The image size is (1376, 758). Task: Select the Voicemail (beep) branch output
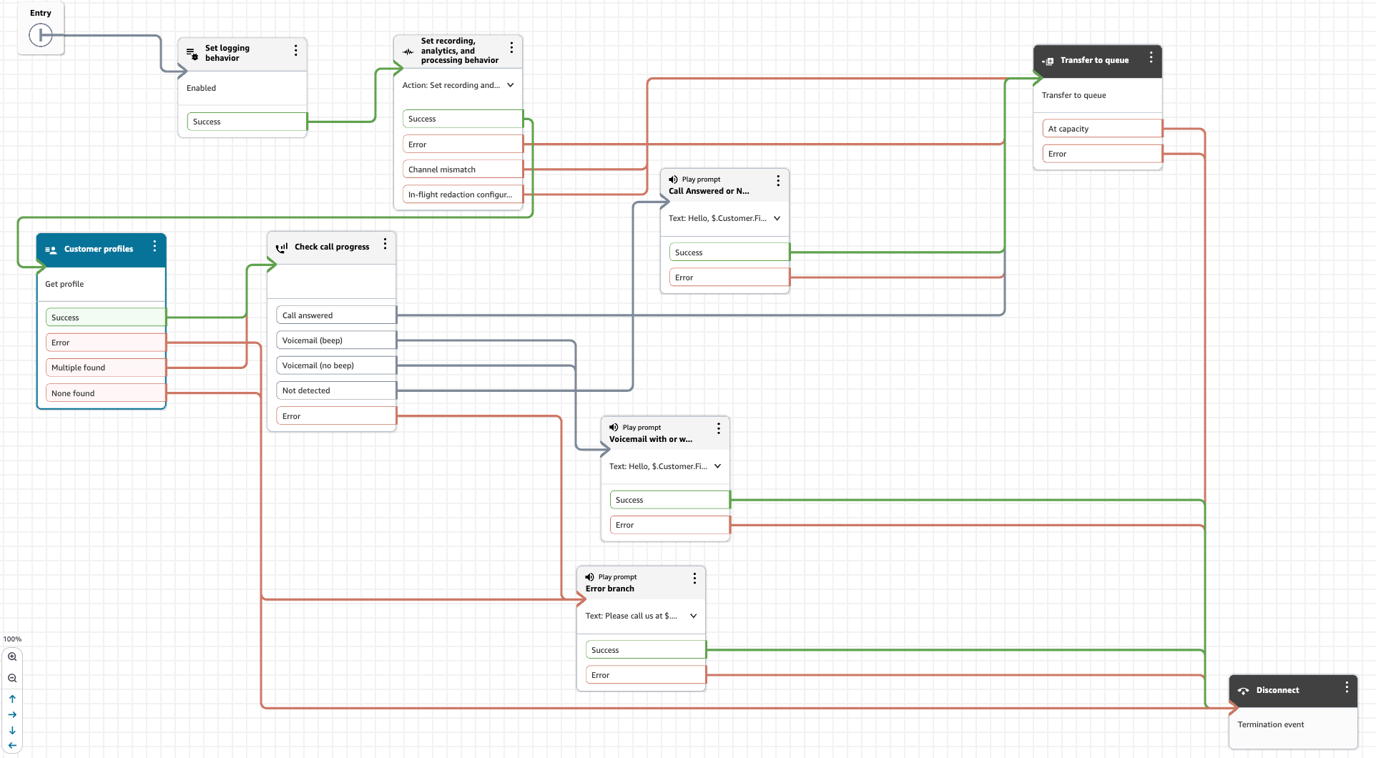[x=335, y=340]
